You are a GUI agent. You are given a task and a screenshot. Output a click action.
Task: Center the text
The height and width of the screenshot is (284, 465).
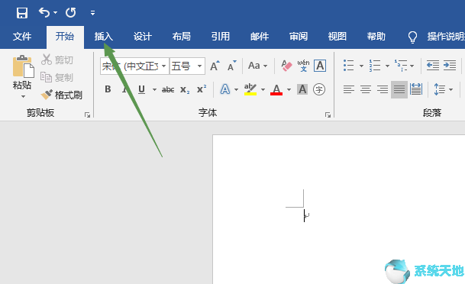coord(366,89)
